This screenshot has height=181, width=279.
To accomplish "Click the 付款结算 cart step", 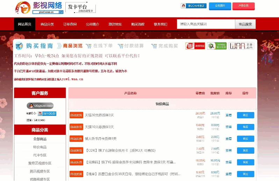I will [131, 46].
